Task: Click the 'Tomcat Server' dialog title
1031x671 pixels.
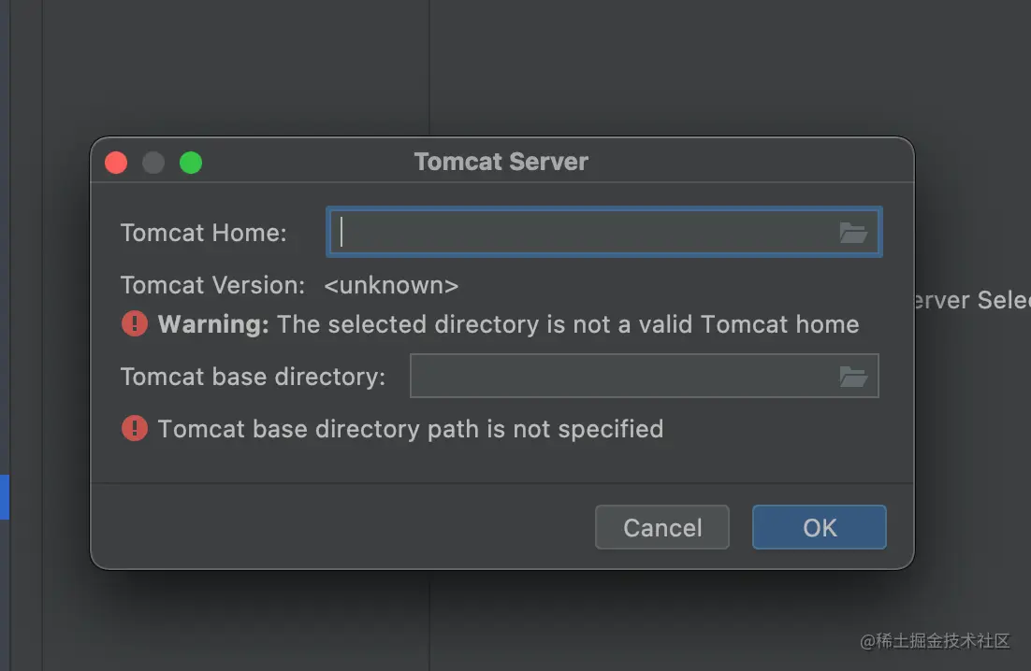Action: [x=501, y=162]
